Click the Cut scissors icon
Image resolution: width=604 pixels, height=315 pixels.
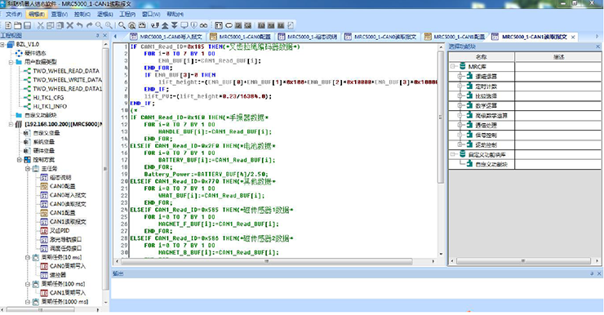click(40, 25)
